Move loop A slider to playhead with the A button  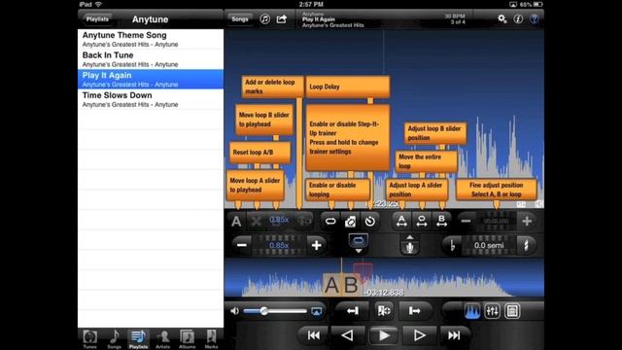click(x=236, y=221)
